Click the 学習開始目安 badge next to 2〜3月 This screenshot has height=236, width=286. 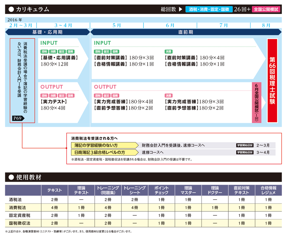coord(245,145)
